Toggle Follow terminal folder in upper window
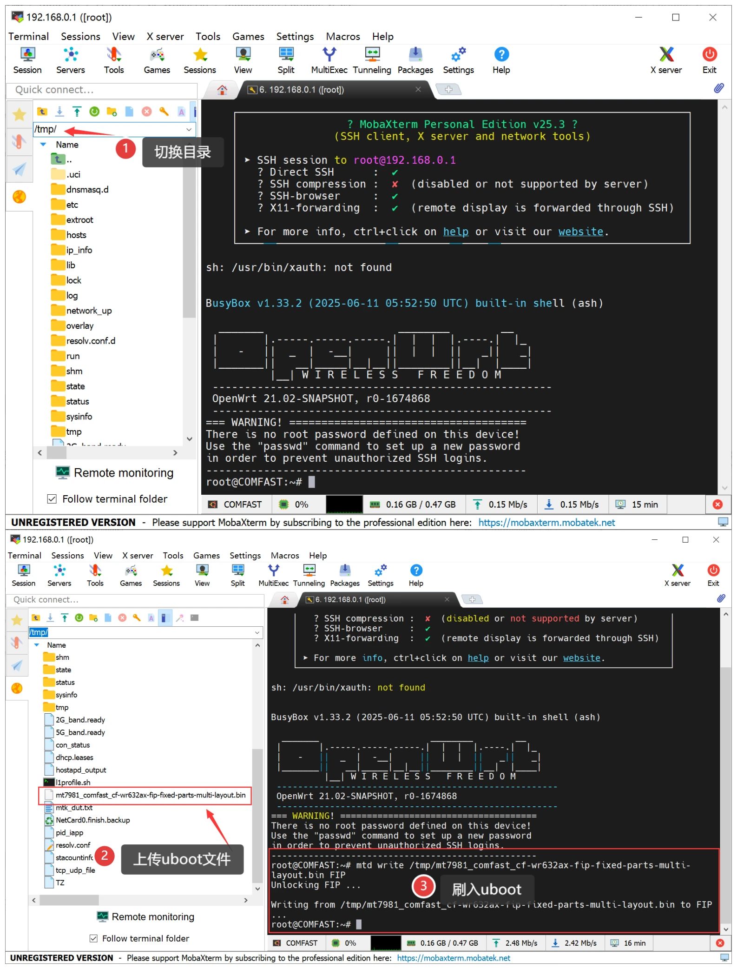This screenshot has height=969, width=737. click(52, 499)
